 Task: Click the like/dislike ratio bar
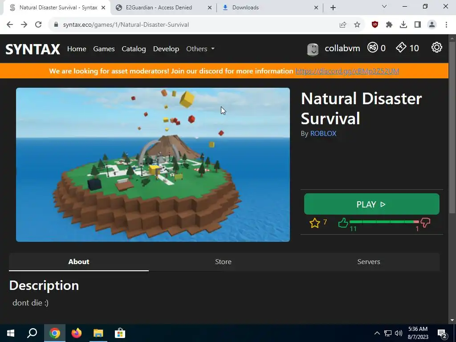coord(384,222)
